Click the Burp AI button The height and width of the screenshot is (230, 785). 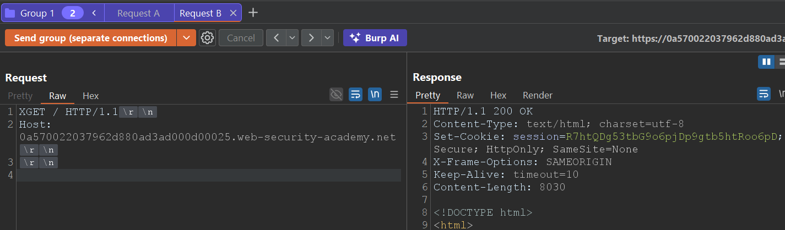click(375, 38)
